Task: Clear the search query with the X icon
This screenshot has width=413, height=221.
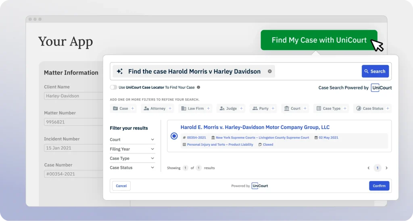Action: [x=270, y=71]
